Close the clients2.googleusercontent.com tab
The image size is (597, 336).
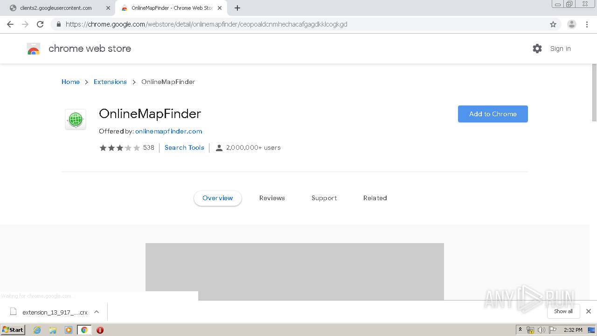(108, 8)
